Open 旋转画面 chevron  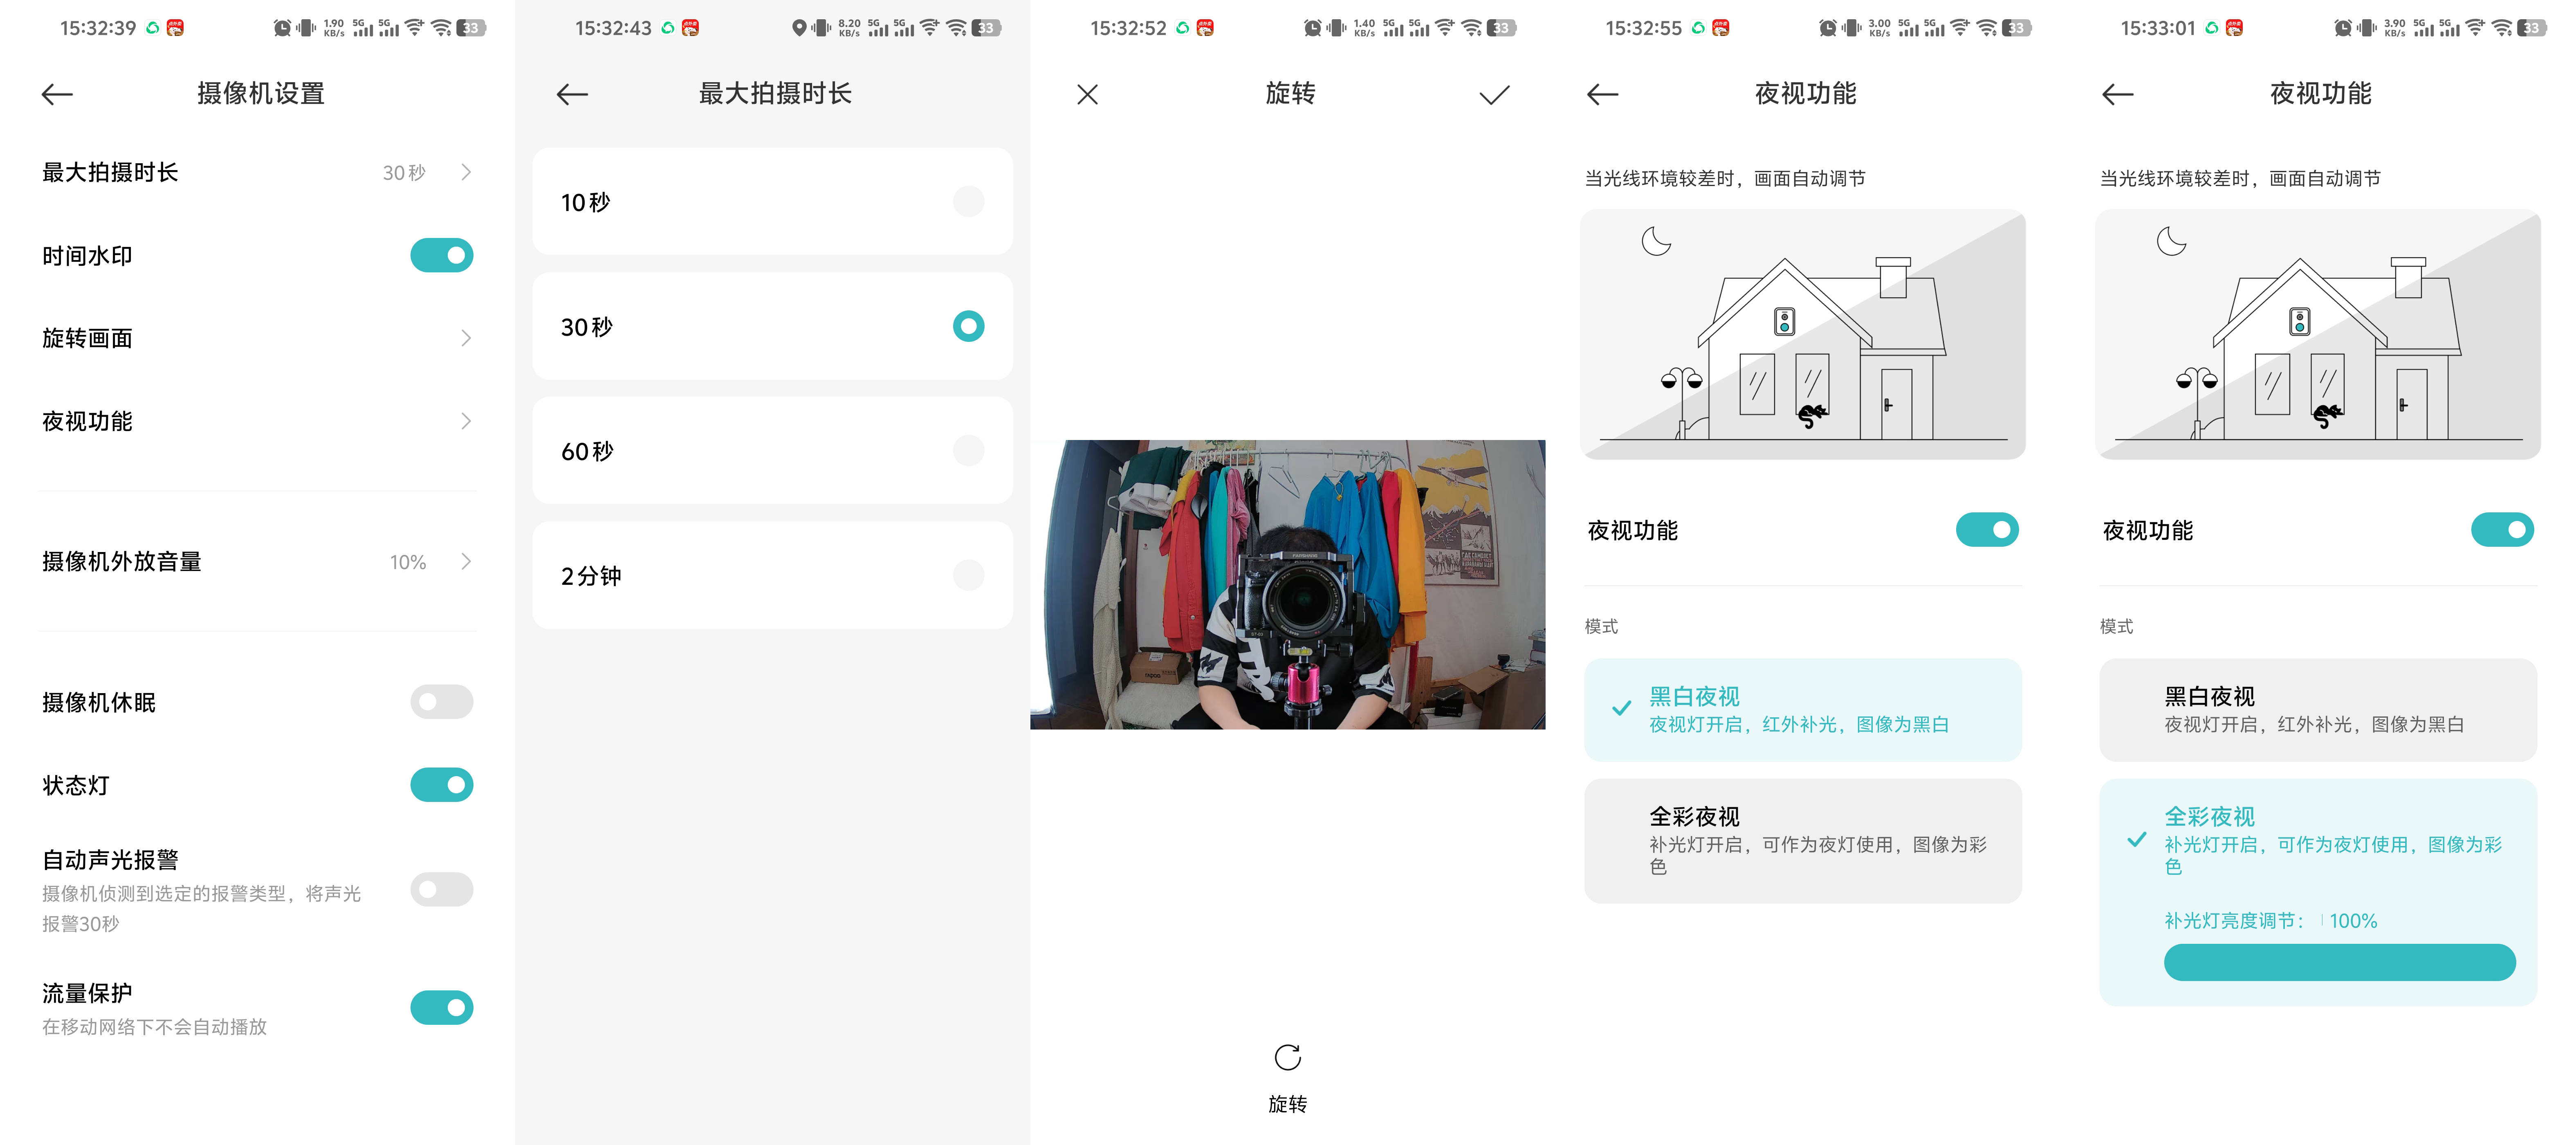[466, 338]
